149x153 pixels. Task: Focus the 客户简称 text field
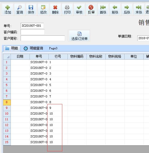coord(43,38)
